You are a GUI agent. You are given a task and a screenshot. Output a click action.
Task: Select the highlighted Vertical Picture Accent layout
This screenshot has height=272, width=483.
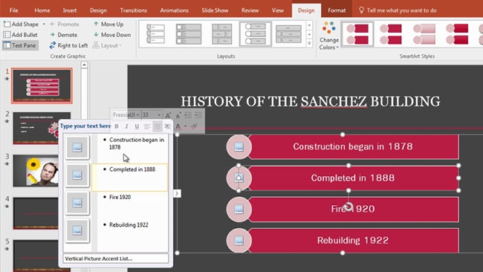pos(255,34)
